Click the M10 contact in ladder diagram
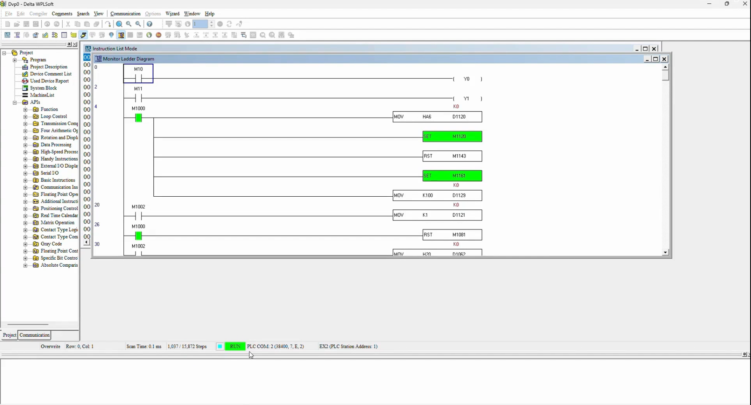The width and height of the screenshot is (751, 405). [x=138, y=74]
